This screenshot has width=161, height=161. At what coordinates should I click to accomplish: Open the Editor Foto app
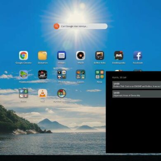coord(99,55)
